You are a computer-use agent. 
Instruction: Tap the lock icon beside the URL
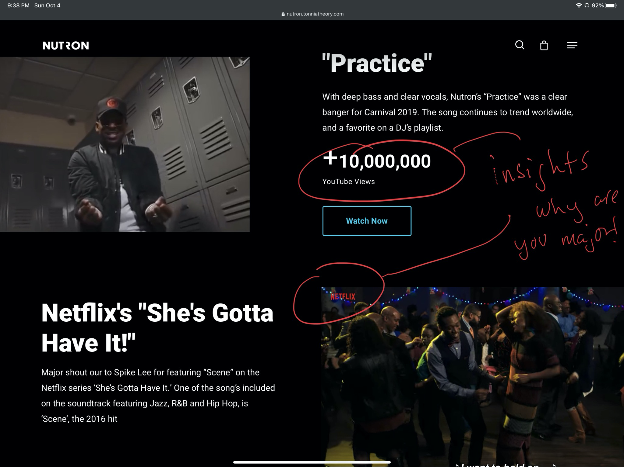click(283, 14)
